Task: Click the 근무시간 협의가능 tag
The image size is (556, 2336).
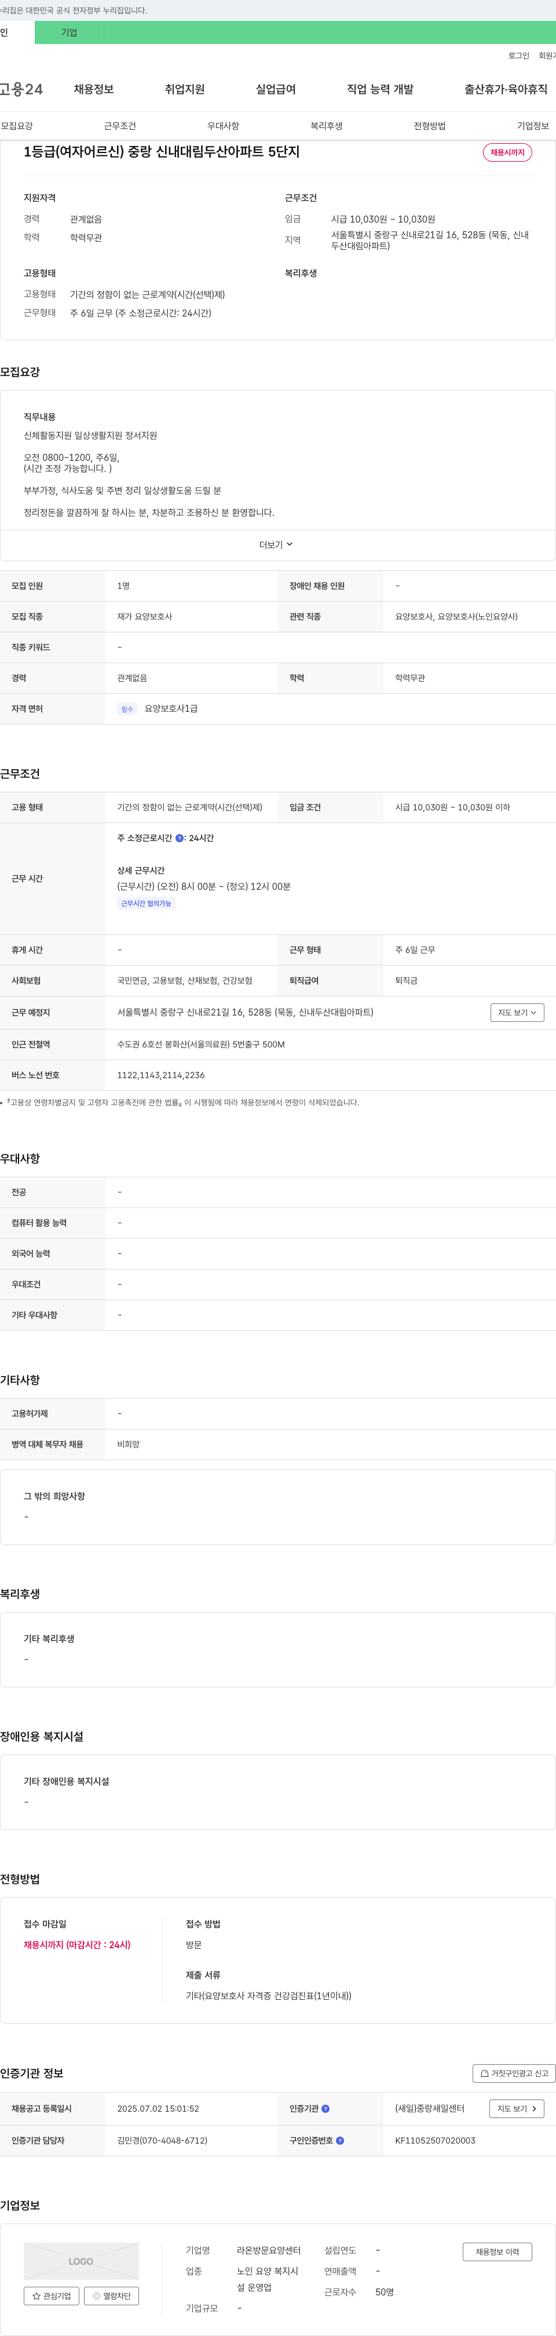Action: pos(146,904)
